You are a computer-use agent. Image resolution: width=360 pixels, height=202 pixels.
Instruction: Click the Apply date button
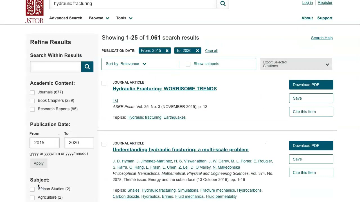click(x=39, y=163)
